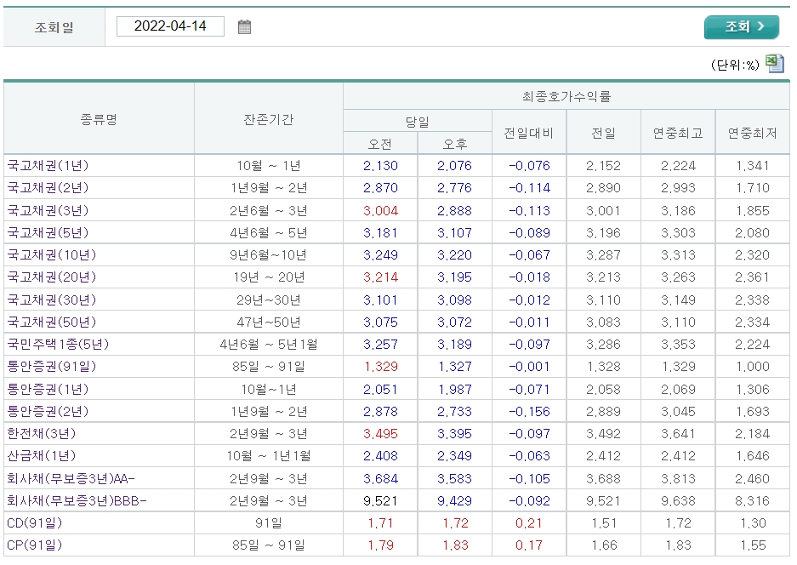The width and height of the screenshot is (797, 565).
Task: Click the date input showing 2022-04-14
Action: tap(171, 26)
